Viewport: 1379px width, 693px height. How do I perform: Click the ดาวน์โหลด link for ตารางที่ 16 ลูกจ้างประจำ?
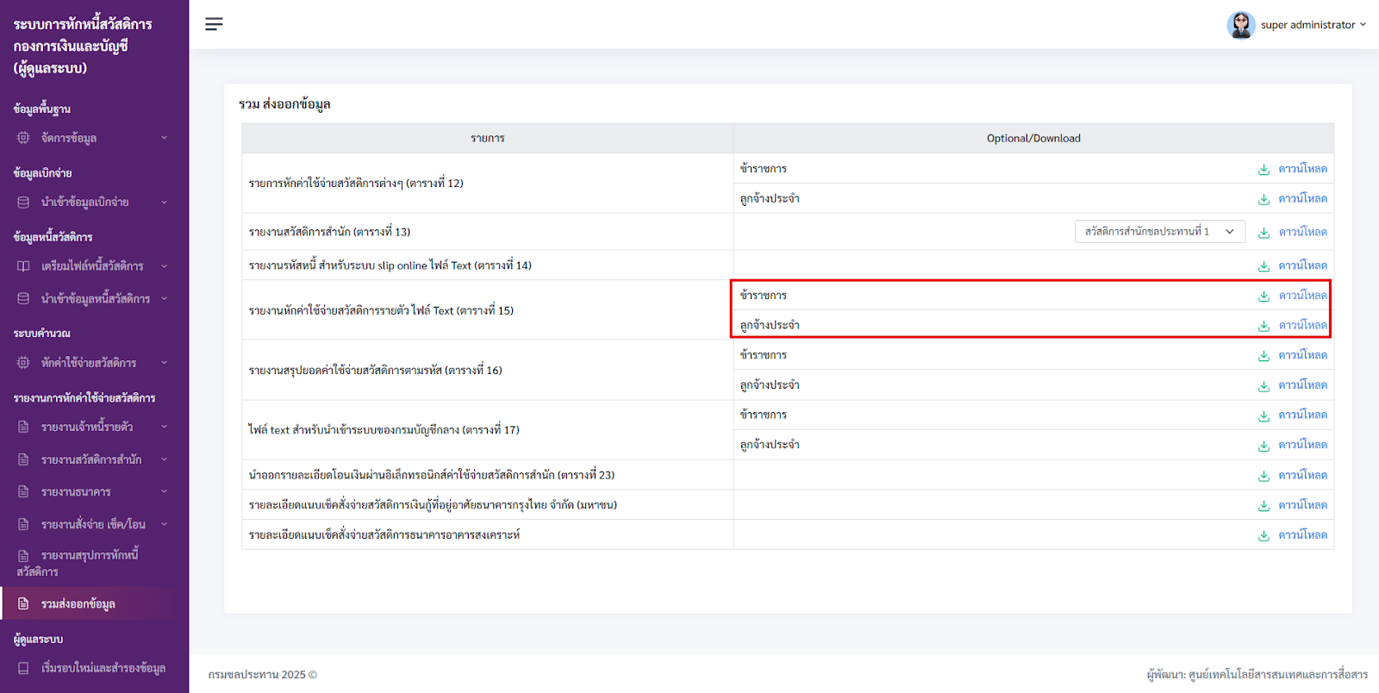pyautogui.click(x=1302, y=385)
